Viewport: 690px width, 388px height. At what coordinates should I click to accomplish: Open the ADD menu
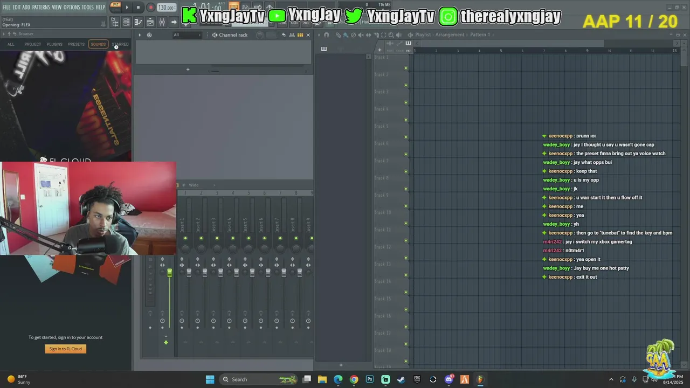(x=26, y=7)
